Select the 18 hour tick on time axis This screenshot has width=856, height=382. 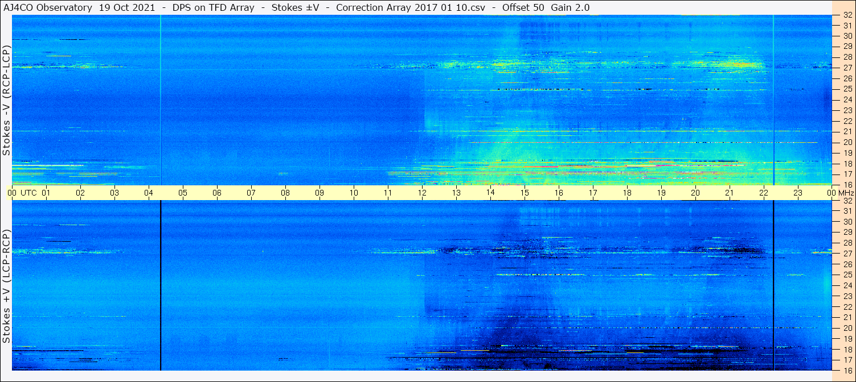tap(627, 193)
